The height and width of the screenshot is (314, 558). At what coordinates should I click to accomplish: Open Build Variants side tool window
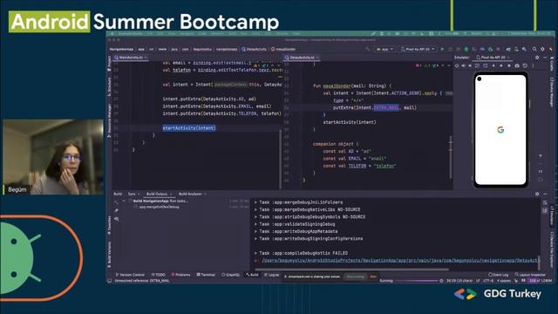pos(109,254)
